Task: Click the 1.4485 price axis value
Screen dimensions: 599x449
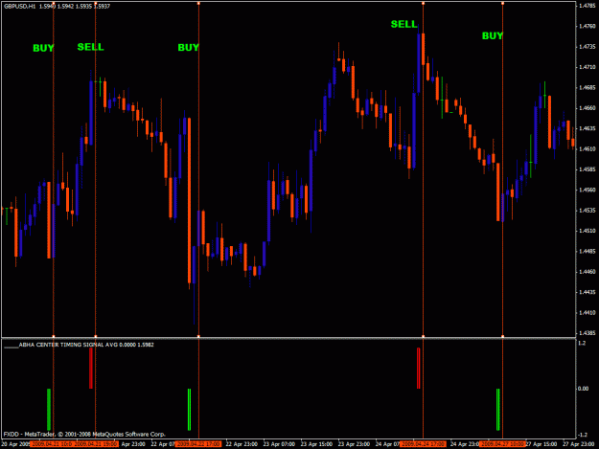Action: (587, 252)
